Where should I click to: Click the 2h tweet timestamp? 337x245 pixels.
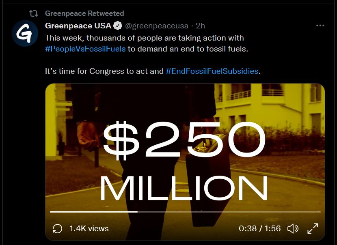[x=200, y=26]
